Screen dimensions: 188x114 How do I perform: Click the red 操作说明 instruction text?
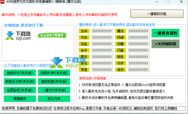59,15
